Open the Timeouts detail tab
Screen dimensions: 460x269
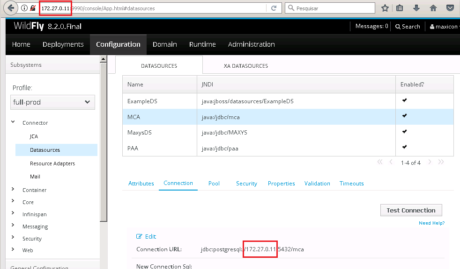[x=351, y=184]
